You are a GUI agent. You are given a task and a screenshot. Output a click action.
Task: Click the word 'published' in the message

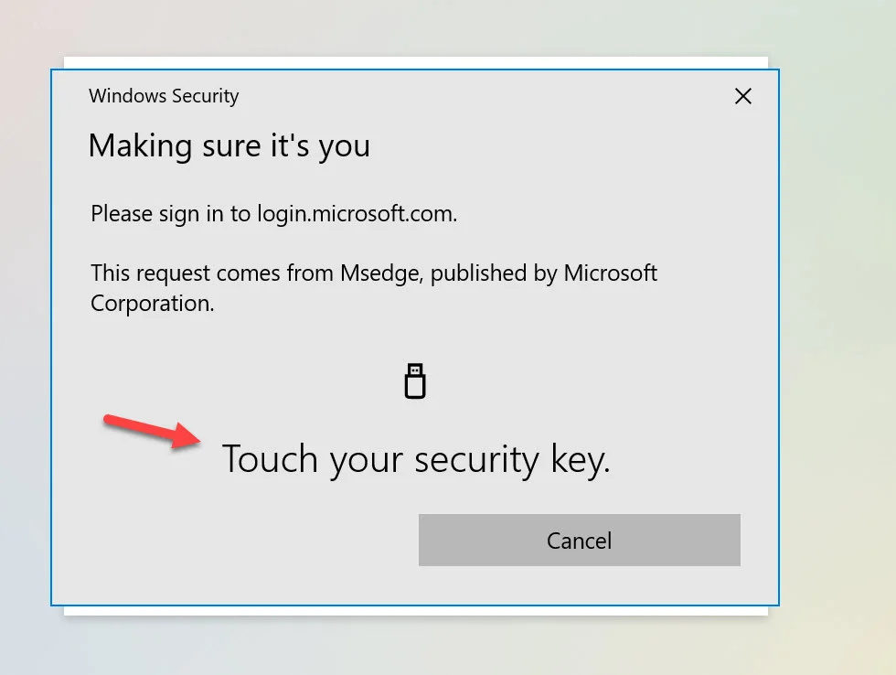(x=478, y=273)
